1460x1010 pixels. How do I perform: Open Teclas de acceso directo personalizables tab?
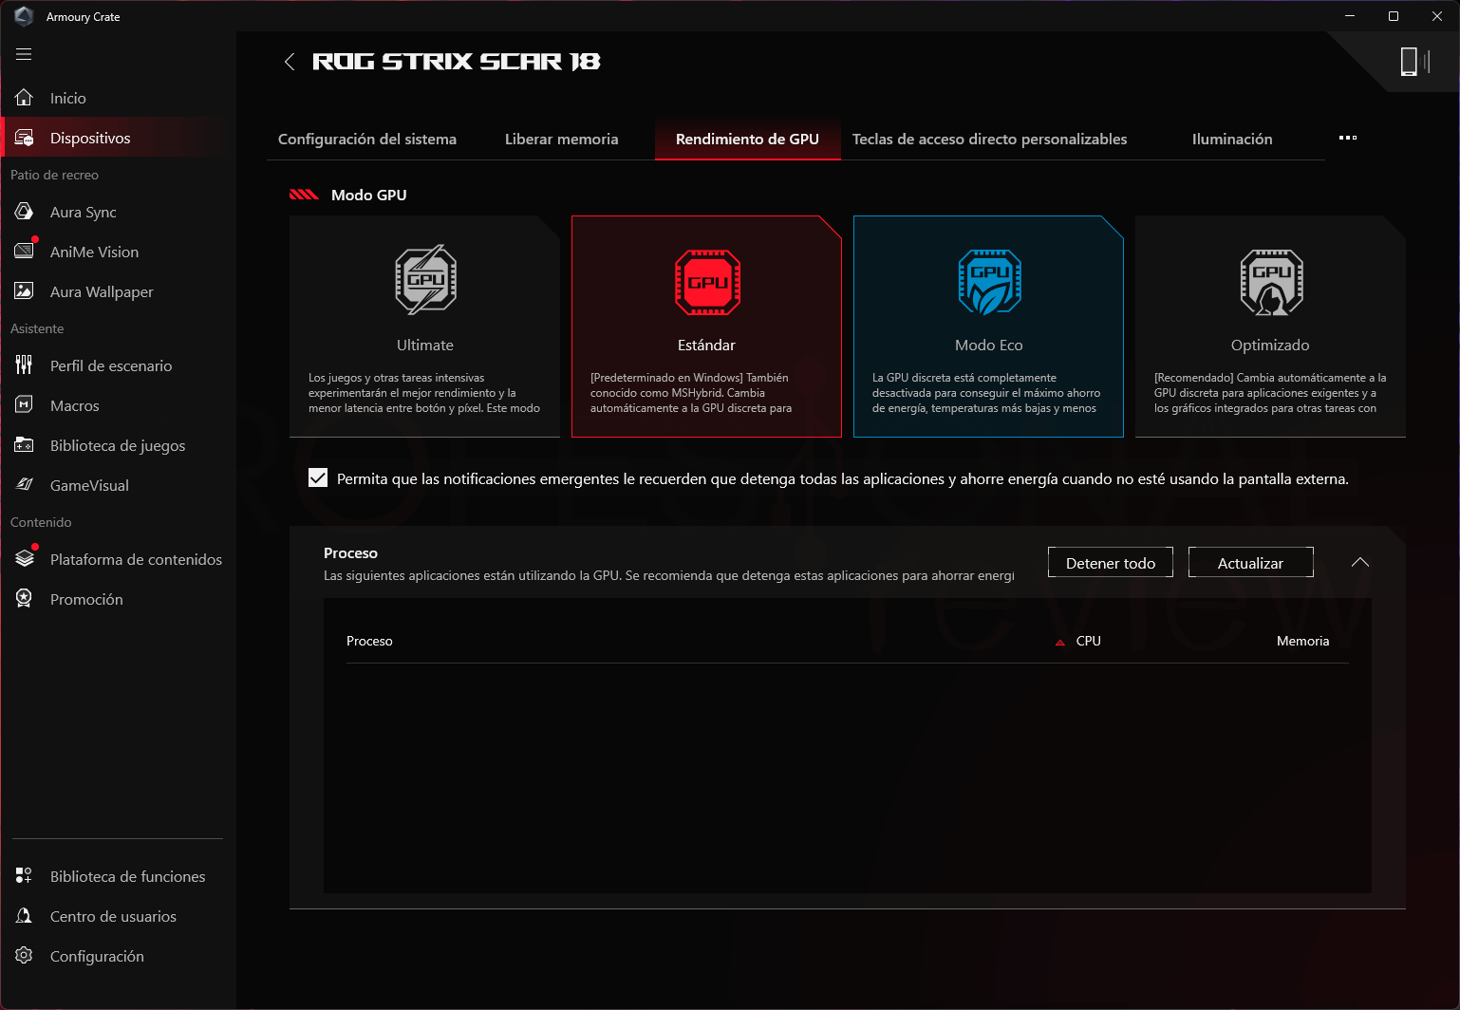click(990, 139)
